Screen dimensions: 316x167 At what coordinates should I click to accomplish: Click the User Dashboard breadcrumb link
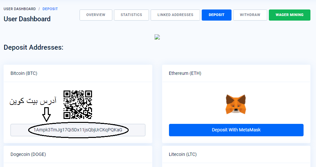(x=20, y=9)
